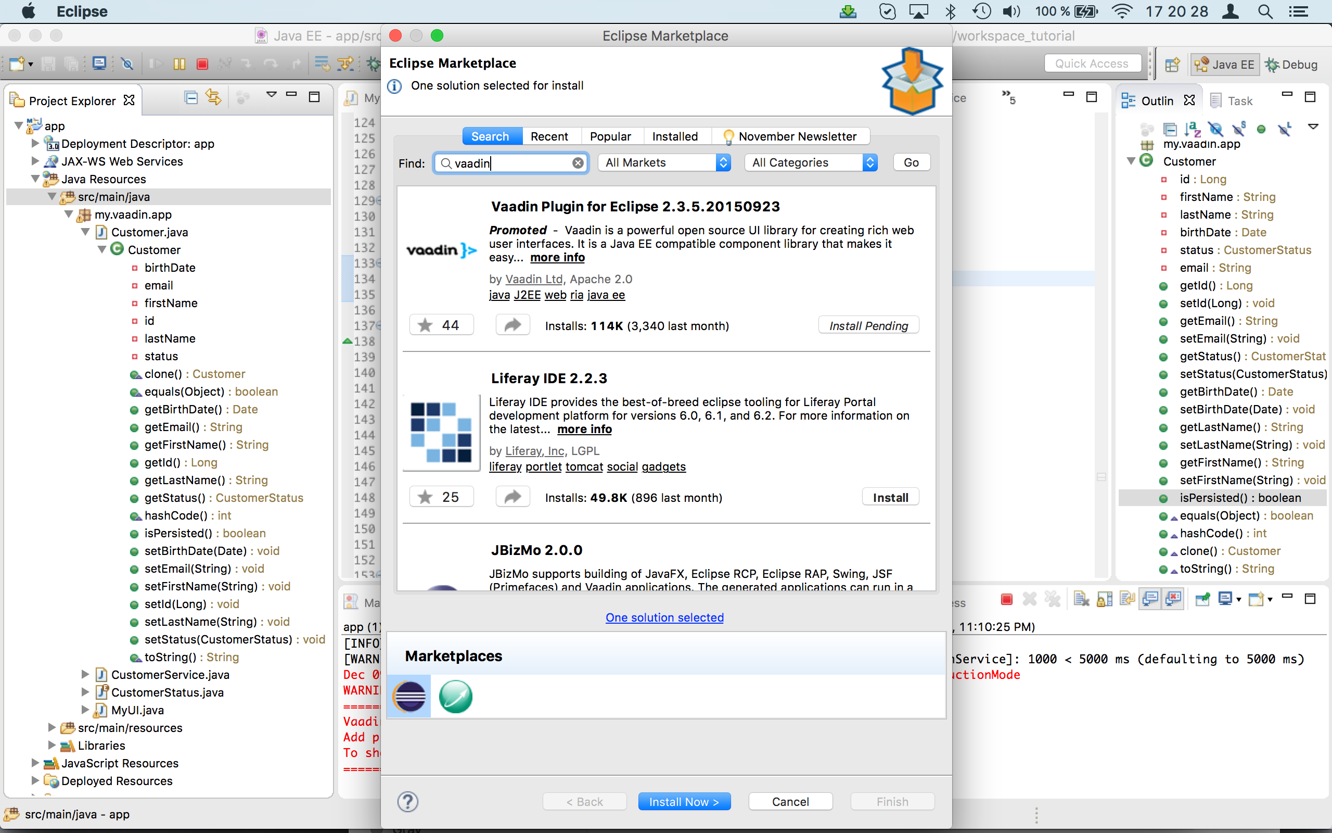Open Outline view menu triangle
Image resolution: width=1332 pixels, height=833 pixels.
tap(1313, 127)
